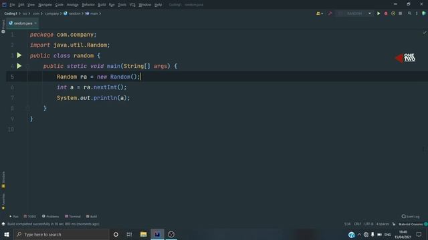Toggle read-only lock icon in status bar
The height and width of the screenshot is (240, 428).
[x=394, y=224]
